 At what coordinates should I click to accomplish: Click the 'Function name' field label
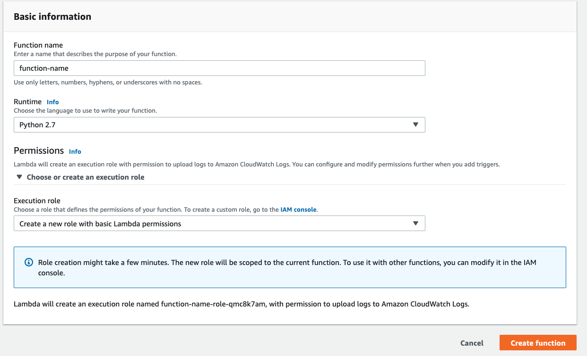point(38,45)
